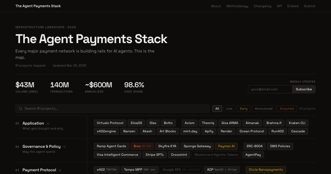Select the x402 payment protocol tag

(106, 170)
